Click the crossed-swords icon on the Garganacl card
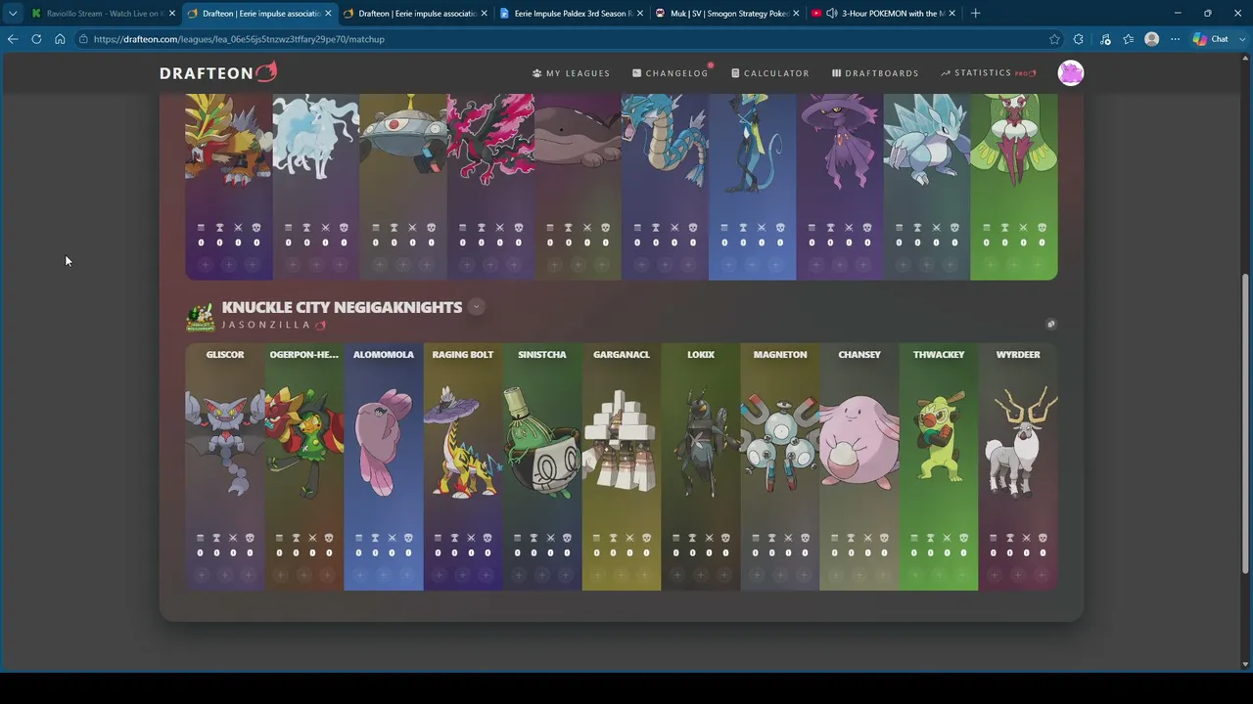This screenshot has width=1253, height=704. (x=629, y=538)
